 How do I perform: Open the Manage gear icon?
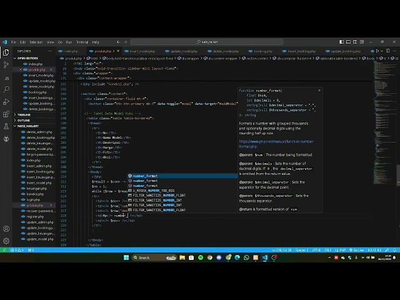pyautogui.click(x=6, y=241)
